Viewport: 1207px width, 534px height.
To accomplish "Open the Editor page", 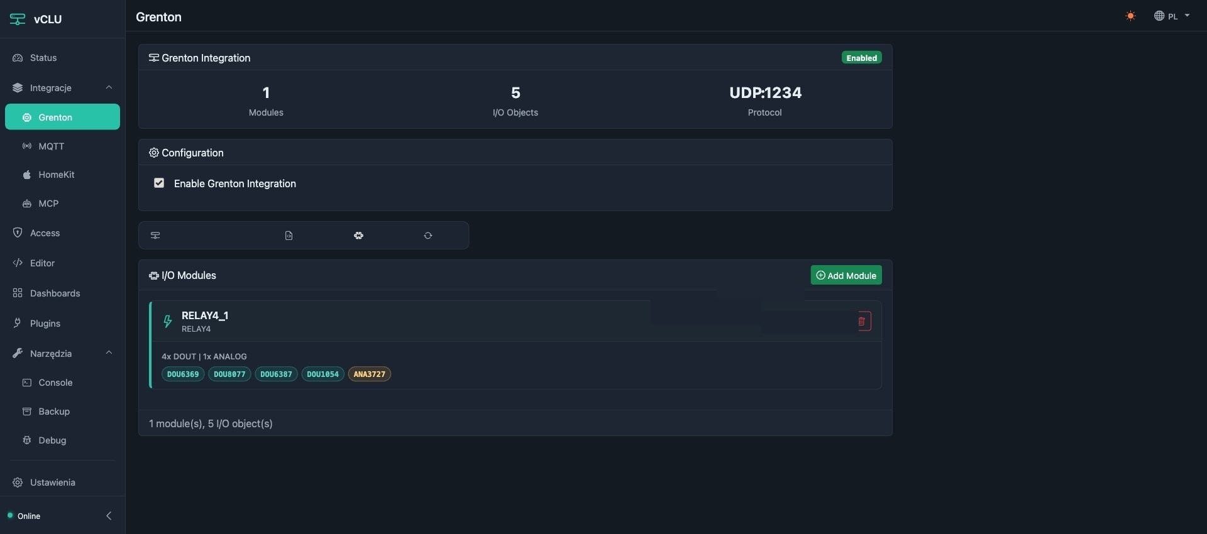I will point(63,263).
